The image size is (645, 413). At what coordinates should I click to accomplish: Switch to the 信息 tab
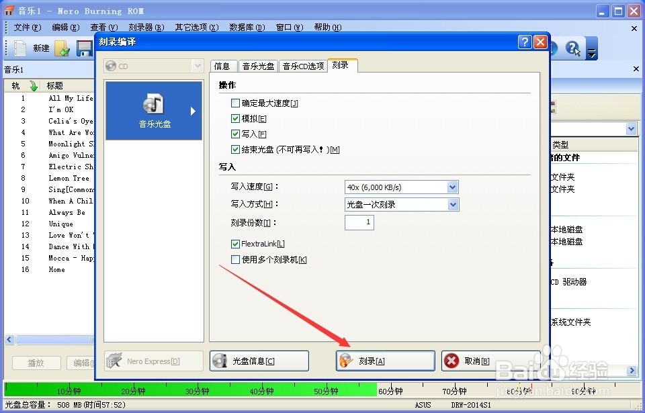(222, 66)
